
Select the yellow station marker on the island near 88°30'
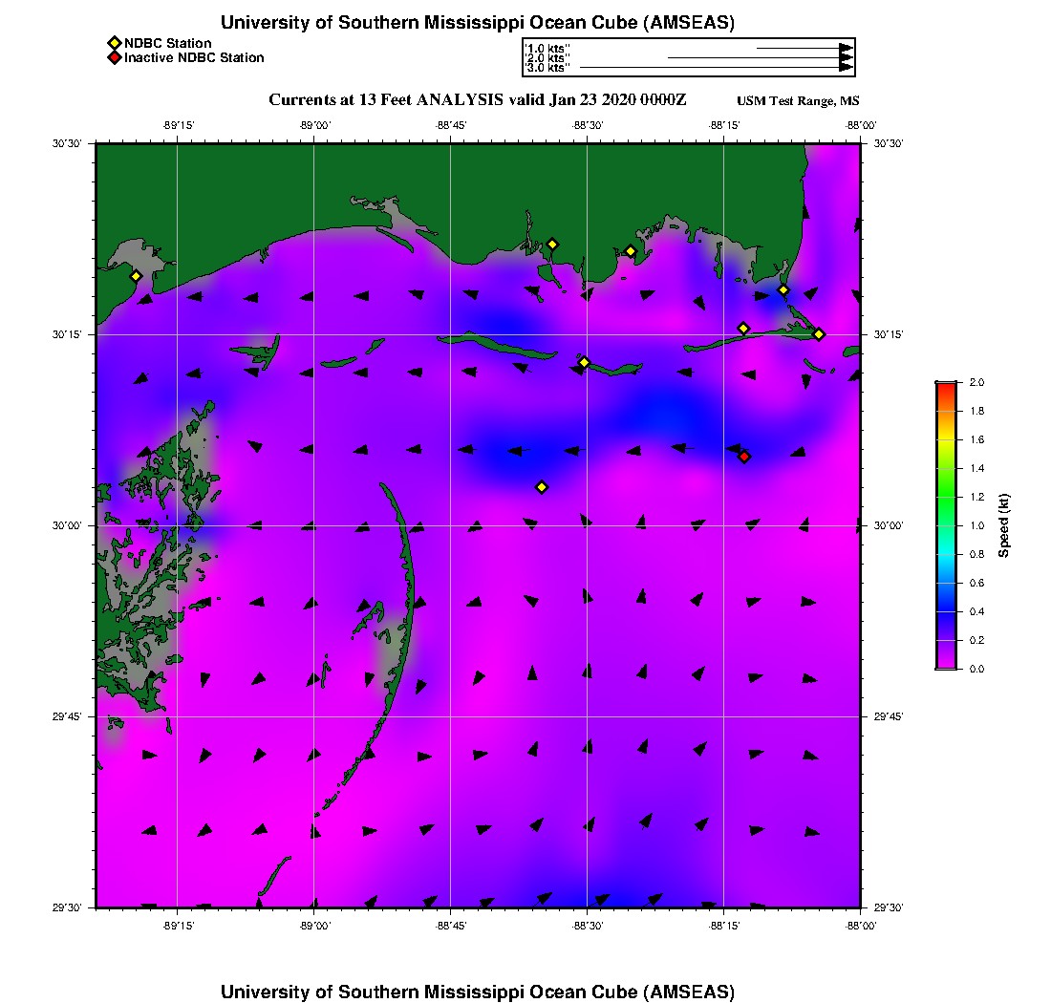584,362
